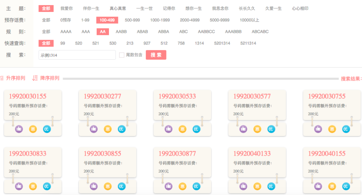Open phone number 19920030877
The height and width of the screenshot is (195, 362).
[x=177, y=153]
